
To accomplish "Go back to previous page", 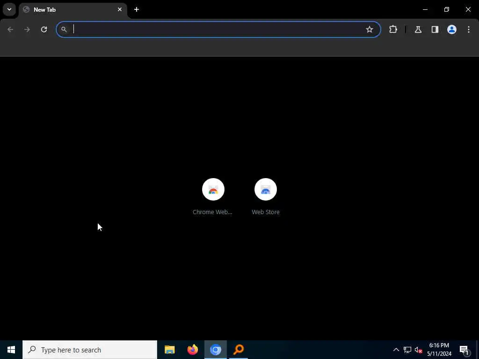I will 10,29.
